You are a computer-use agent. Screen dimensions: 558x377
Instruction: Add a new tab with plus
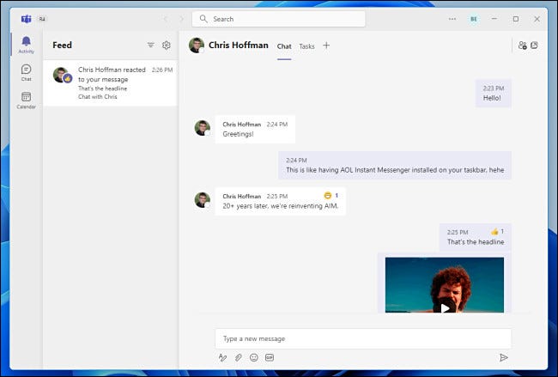click(326, 46)
